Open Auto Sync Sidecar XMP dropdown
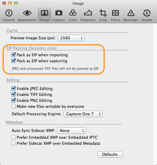 tap(71, 131)
